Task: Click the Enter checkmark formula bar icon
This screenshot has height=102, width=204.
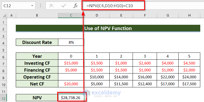Action: coord(63,6)
